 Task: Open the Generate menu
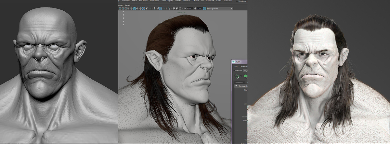pos(210,1)
